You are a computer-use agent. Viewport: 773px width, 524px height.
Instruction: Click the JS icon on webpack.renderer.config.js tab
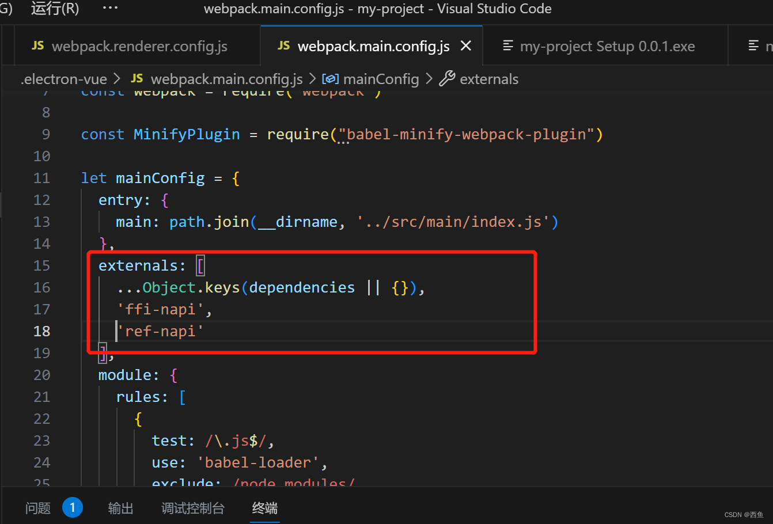pyautogui.click(x=37, y=45)
